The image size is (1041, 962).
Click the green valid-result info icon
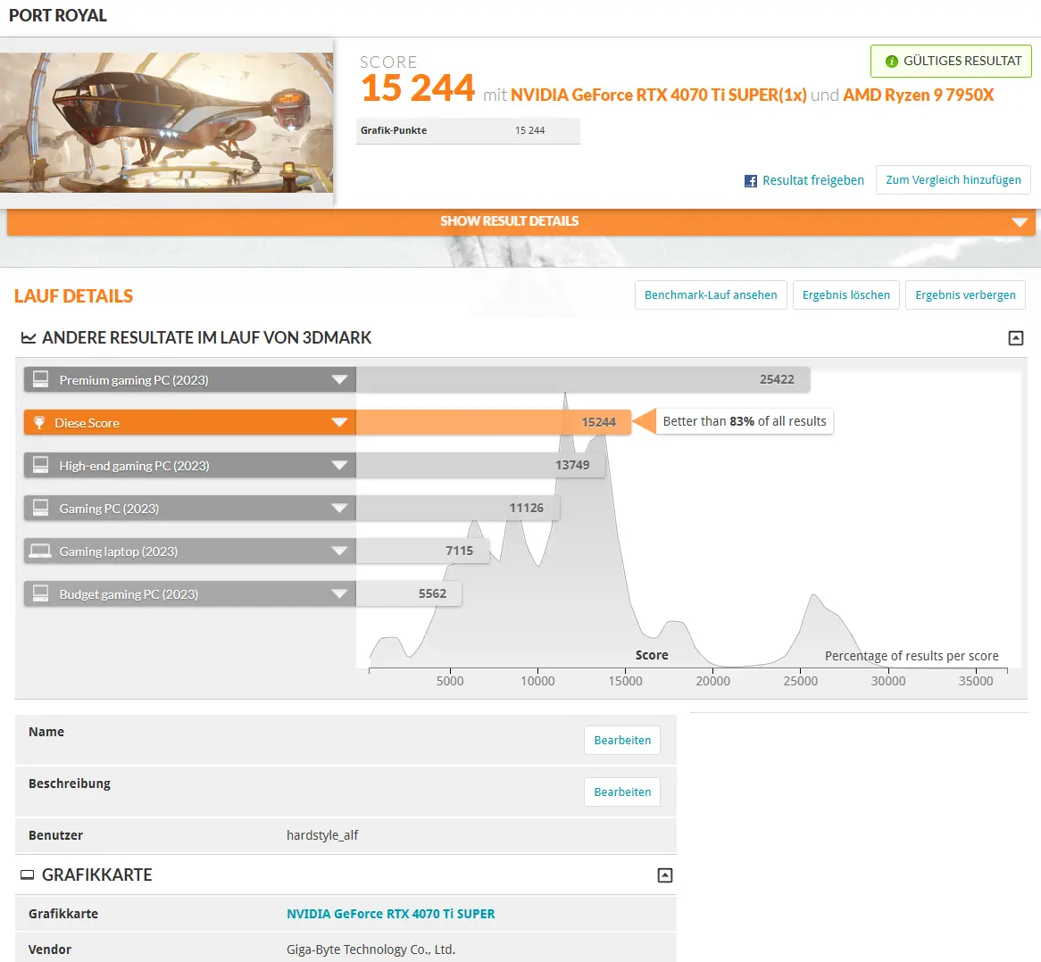point(892,61)
